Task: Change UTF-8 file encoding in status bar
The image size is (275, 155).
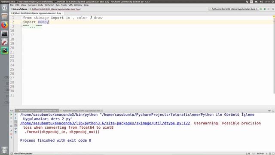Action: (x=260, y=154)
